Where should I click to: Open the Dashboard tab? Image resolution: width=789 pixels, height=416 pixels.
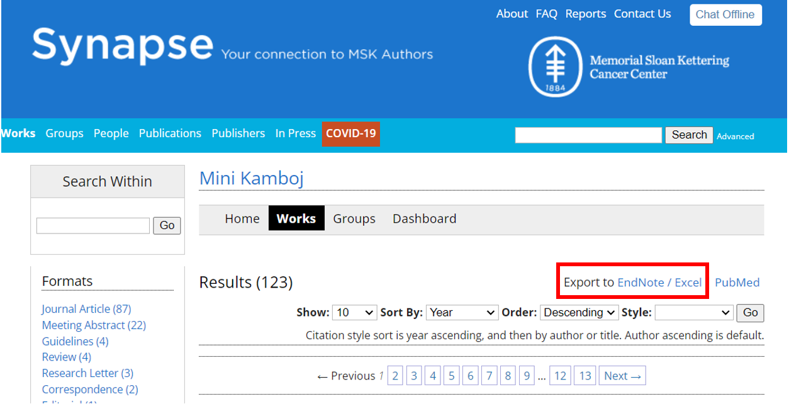(425, 218)
